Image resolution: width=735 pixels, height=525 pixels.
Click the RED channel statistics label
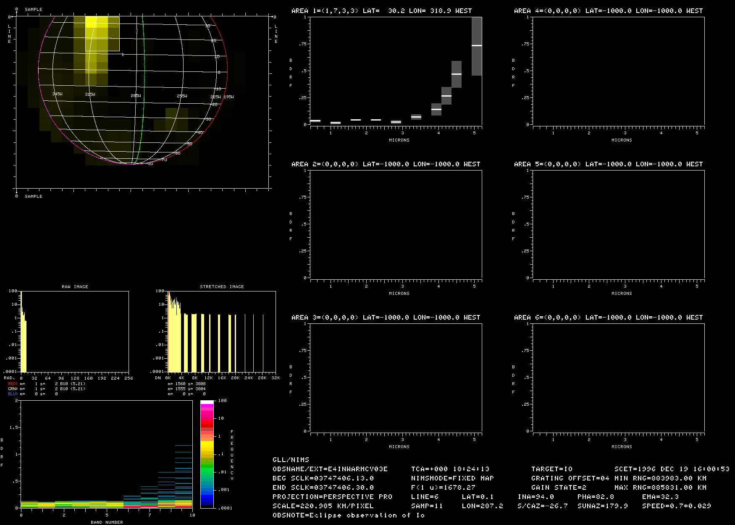click(x=13, y=384)
